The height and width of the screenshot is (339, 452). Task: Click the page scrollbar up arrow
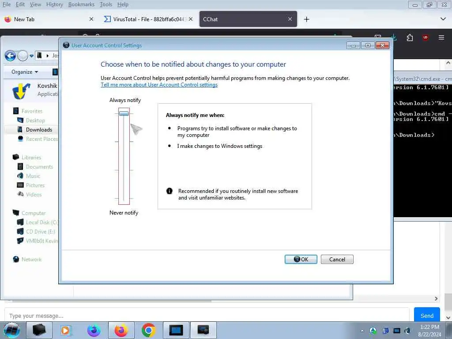(x=448, y=63)
